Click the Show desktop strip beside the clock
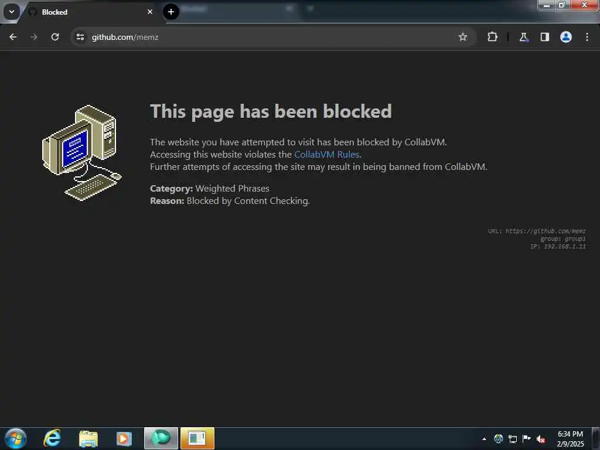 point(596,439)
